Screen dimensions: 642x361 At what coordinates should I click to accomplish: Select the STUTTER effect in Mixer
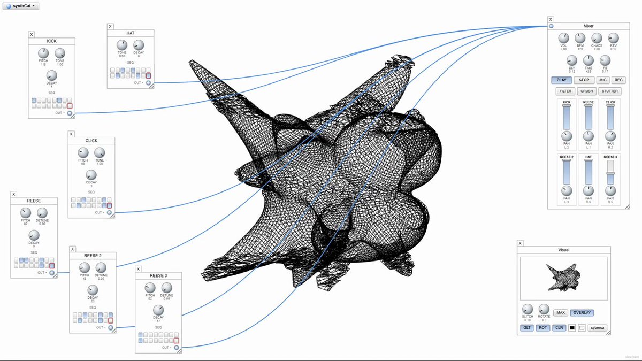[x=610, y=91]
